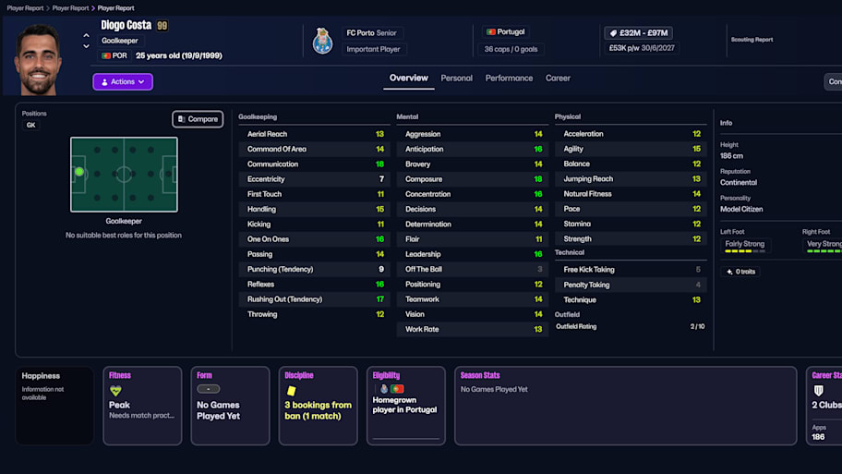Click the Scouting Report label

pyautogui.click(x=752, y=40)
